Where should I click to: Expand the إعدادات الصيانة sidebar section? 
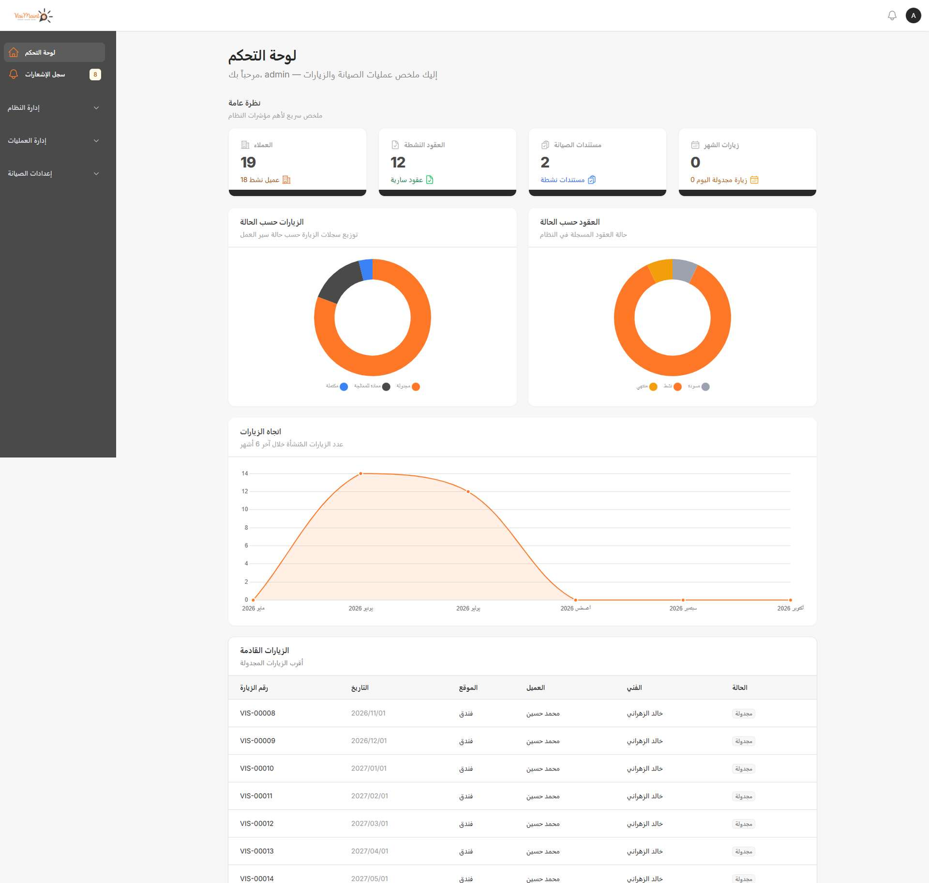tap(53, 174)
